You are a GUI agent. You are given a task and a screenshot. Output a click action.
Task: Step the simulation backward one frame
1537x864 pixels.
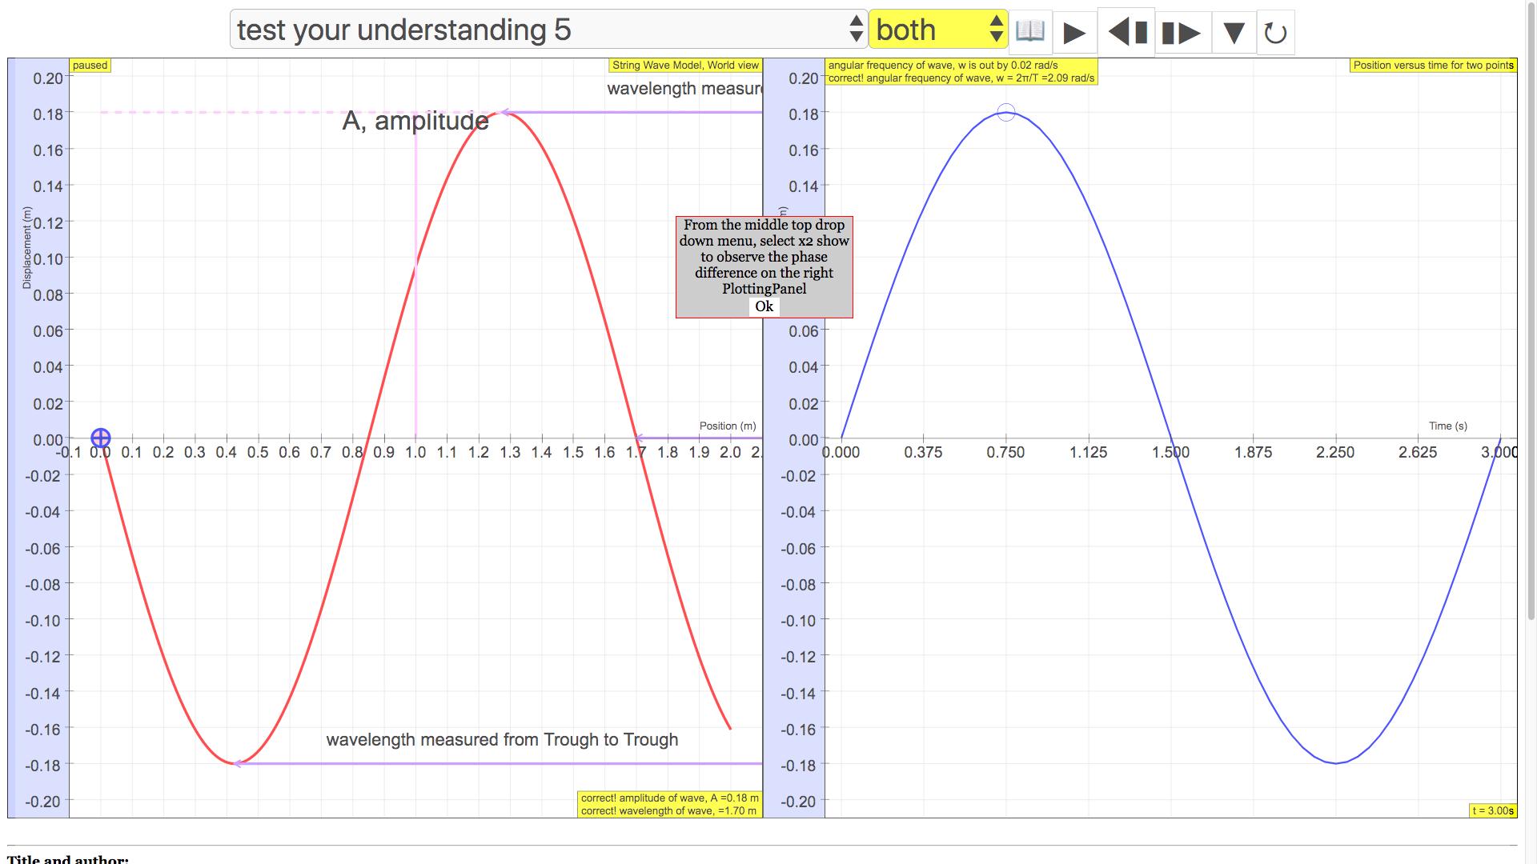point(1126,32)
